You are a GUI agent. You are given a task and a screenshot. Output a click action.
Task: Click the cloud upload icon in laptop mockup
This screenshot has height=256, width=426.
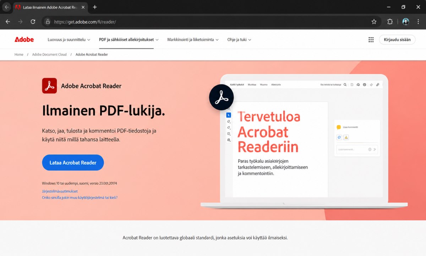(x=358, y=85)
